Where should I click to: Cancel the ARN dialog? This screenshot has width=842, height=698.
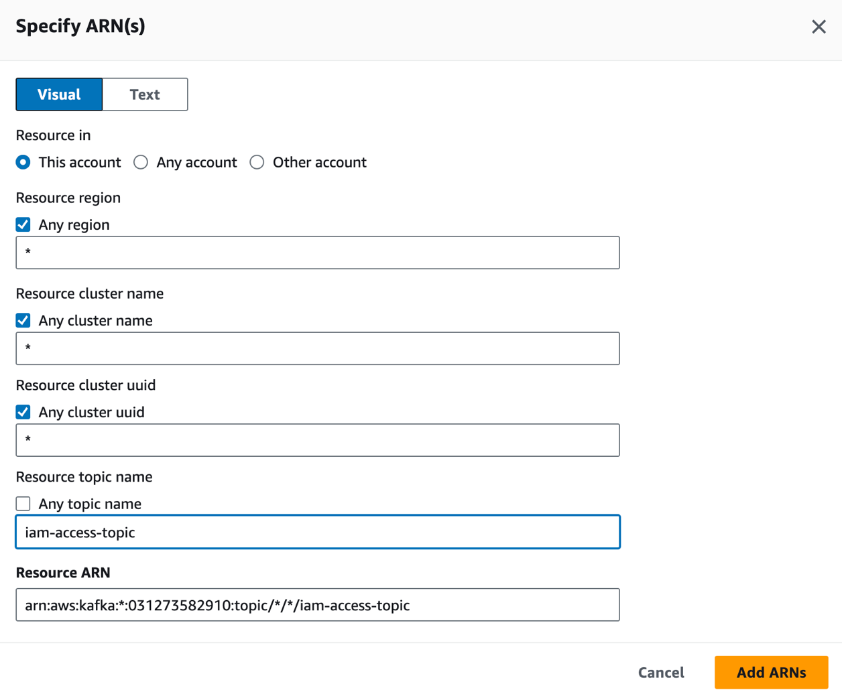[661, 673]
